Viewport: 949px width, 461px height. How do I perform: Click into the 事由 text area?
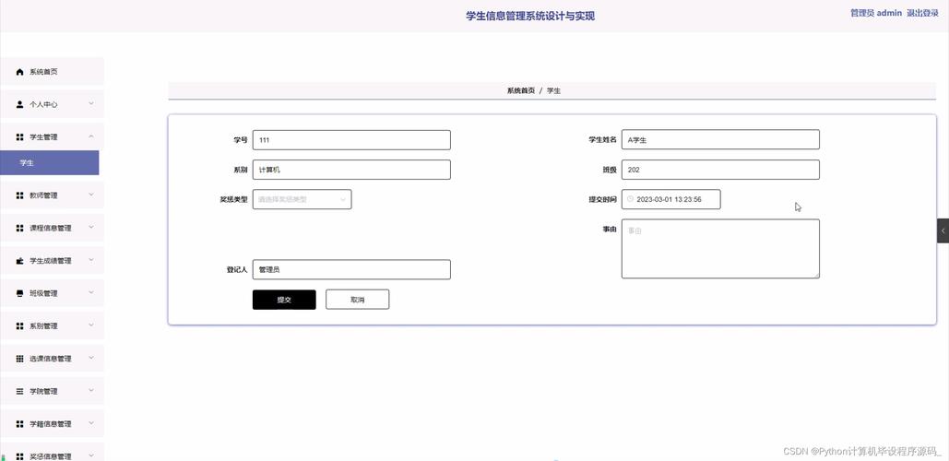click(x=719, y=248)
